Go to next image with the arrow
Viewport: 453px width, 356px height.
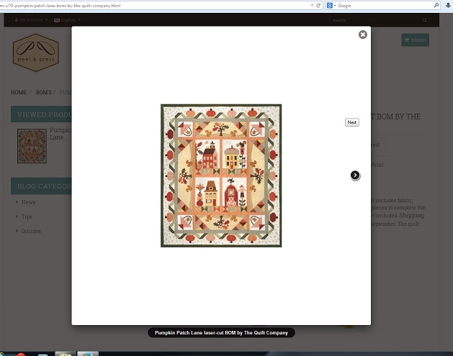coord(355,175)
